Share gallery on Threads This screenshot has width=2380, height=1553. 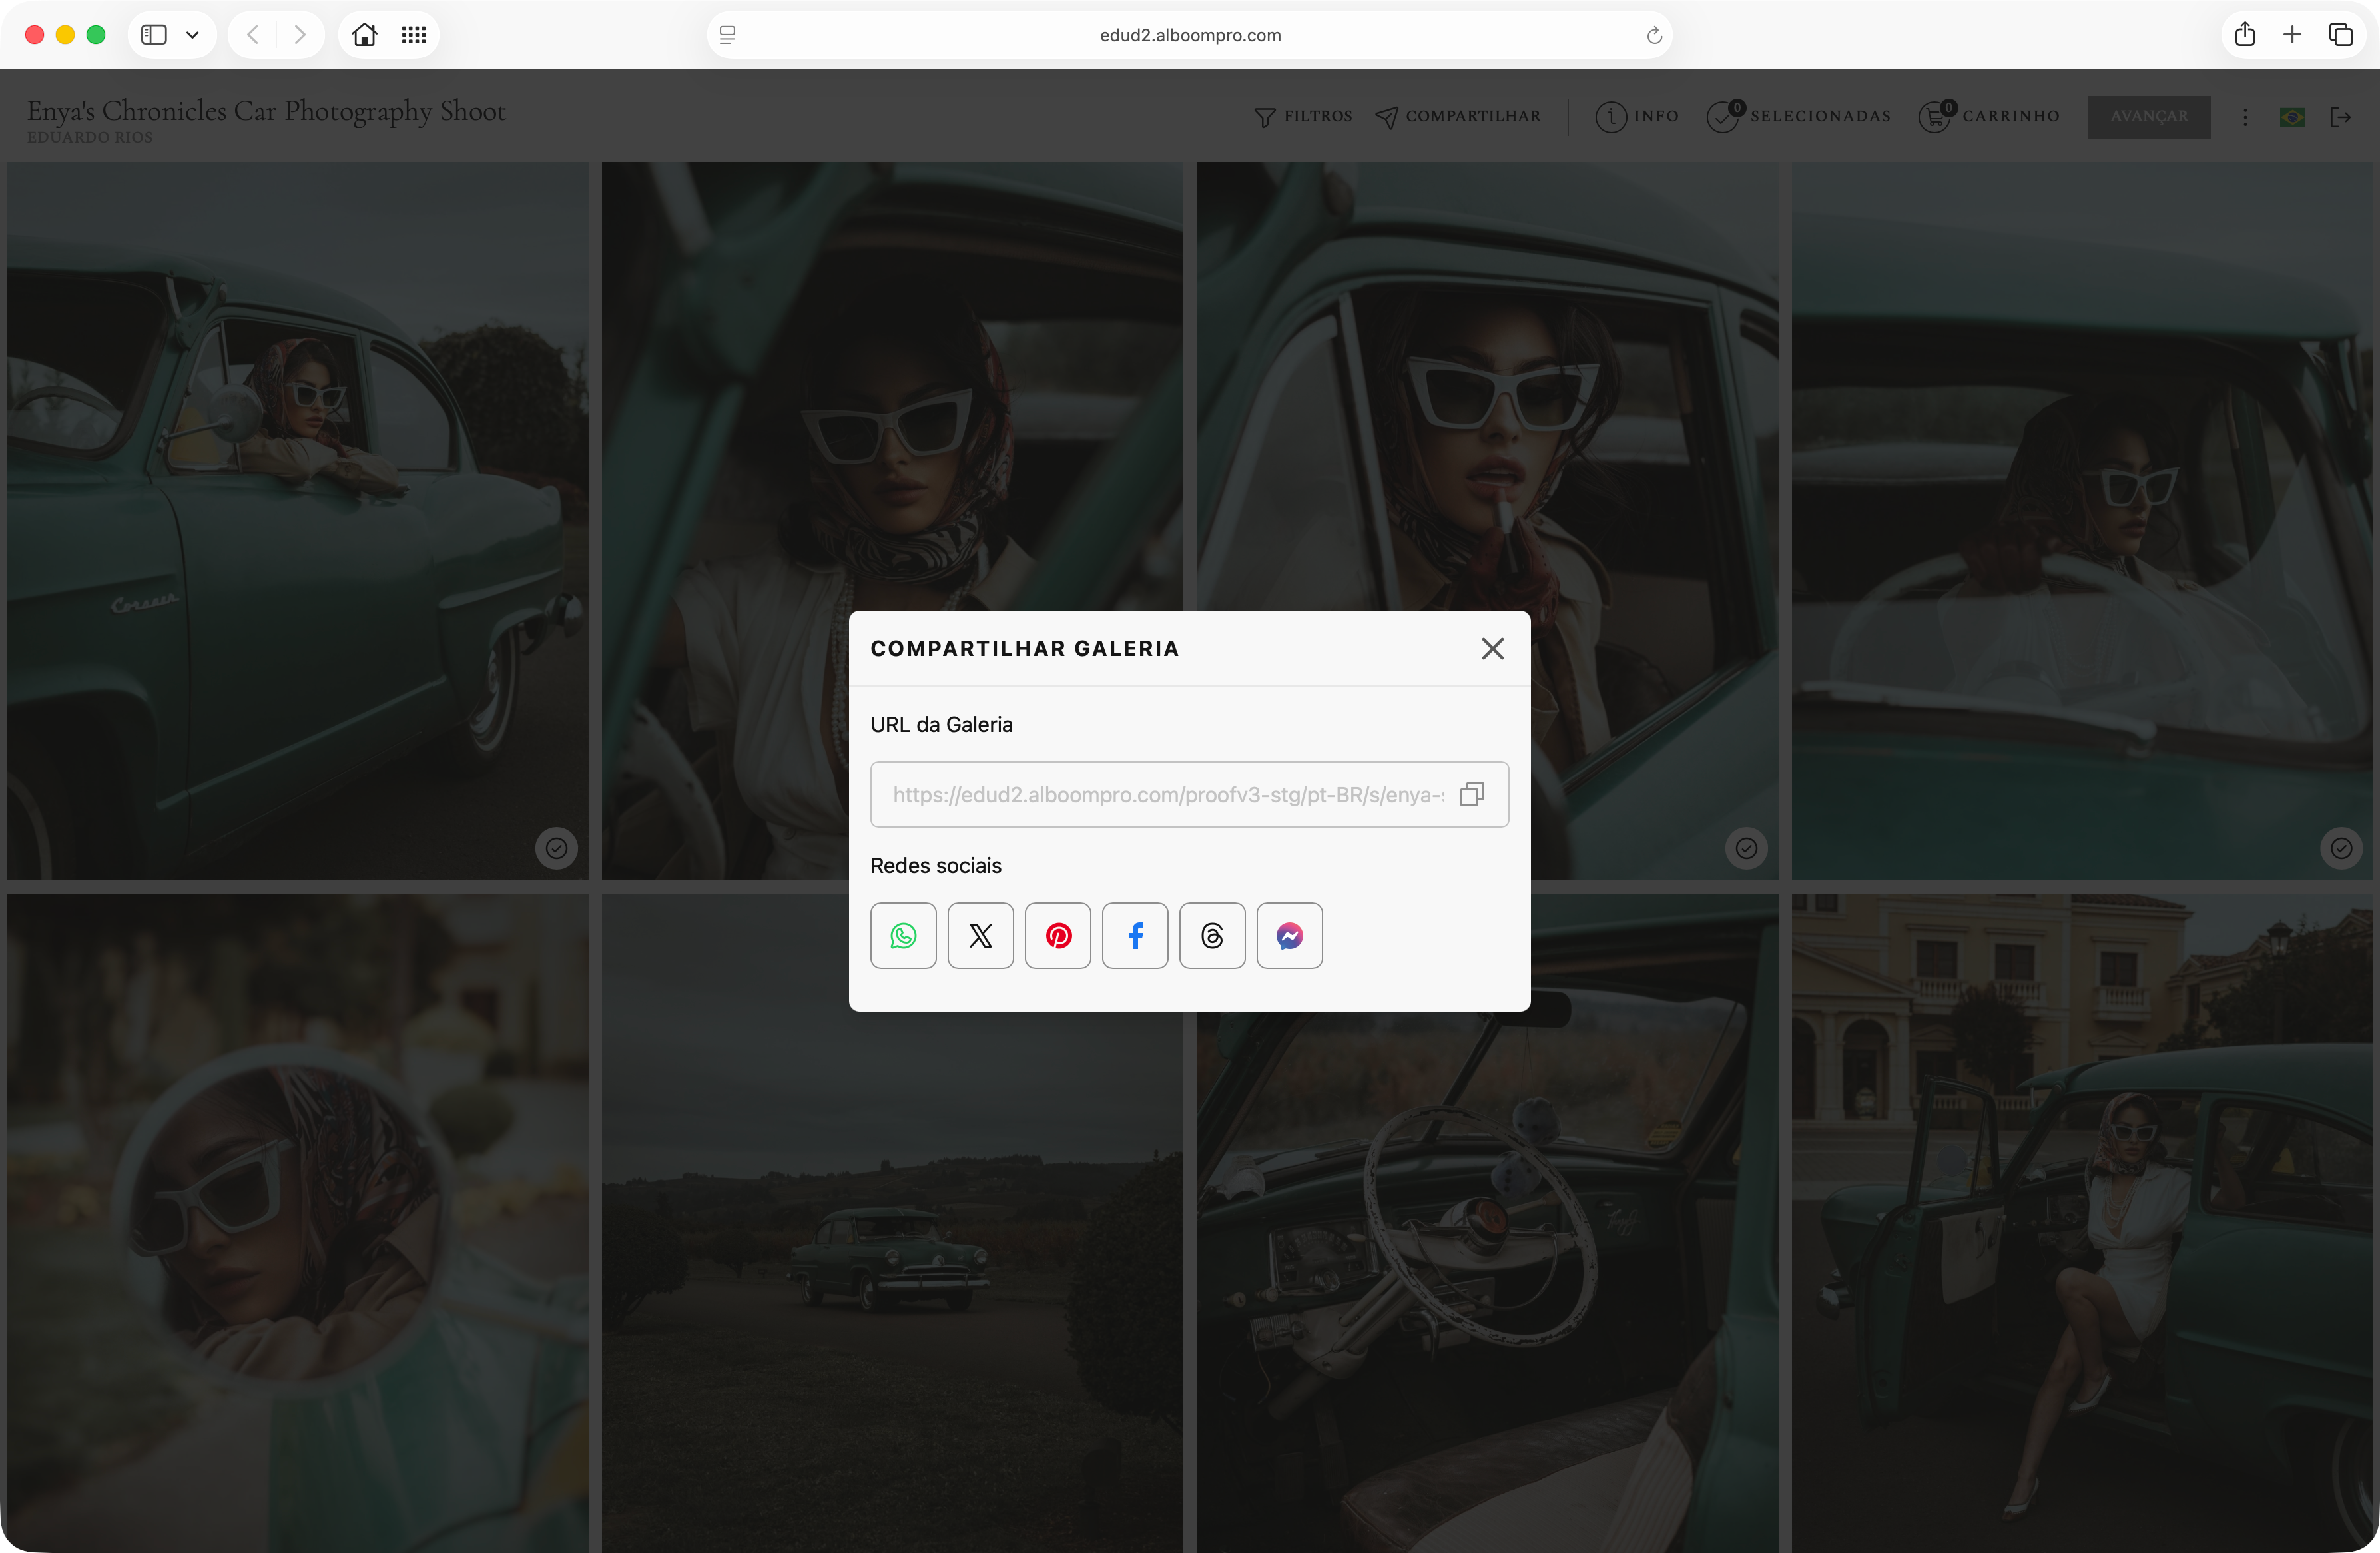tap(1212, 936)
